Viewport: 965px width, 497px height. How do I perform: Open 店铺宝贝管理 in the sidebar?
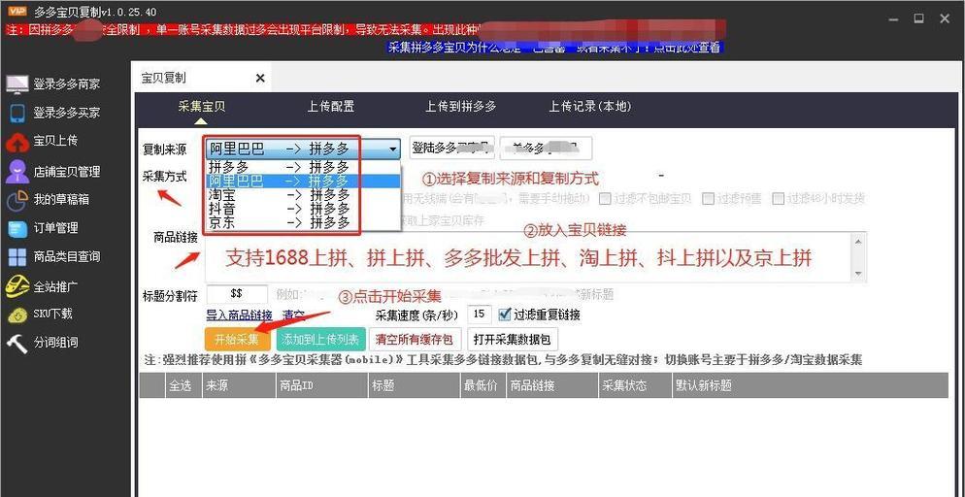point(53,172)
